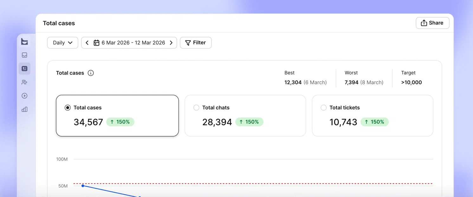Screen dimensions: 473x197
Task: Open the add team members sidebar icon
Action: (24, 82)
